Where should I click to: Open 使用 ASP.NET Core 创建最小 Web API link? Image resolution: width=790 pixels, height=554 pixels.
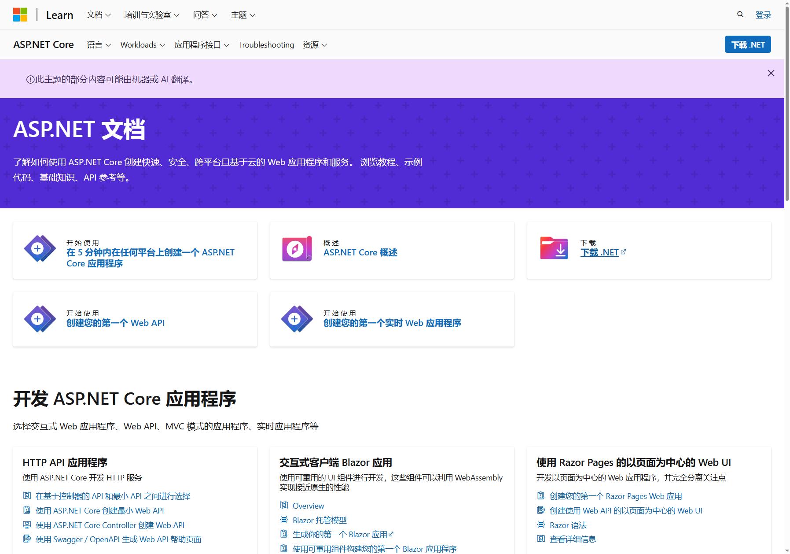click(x=100, y=510)
